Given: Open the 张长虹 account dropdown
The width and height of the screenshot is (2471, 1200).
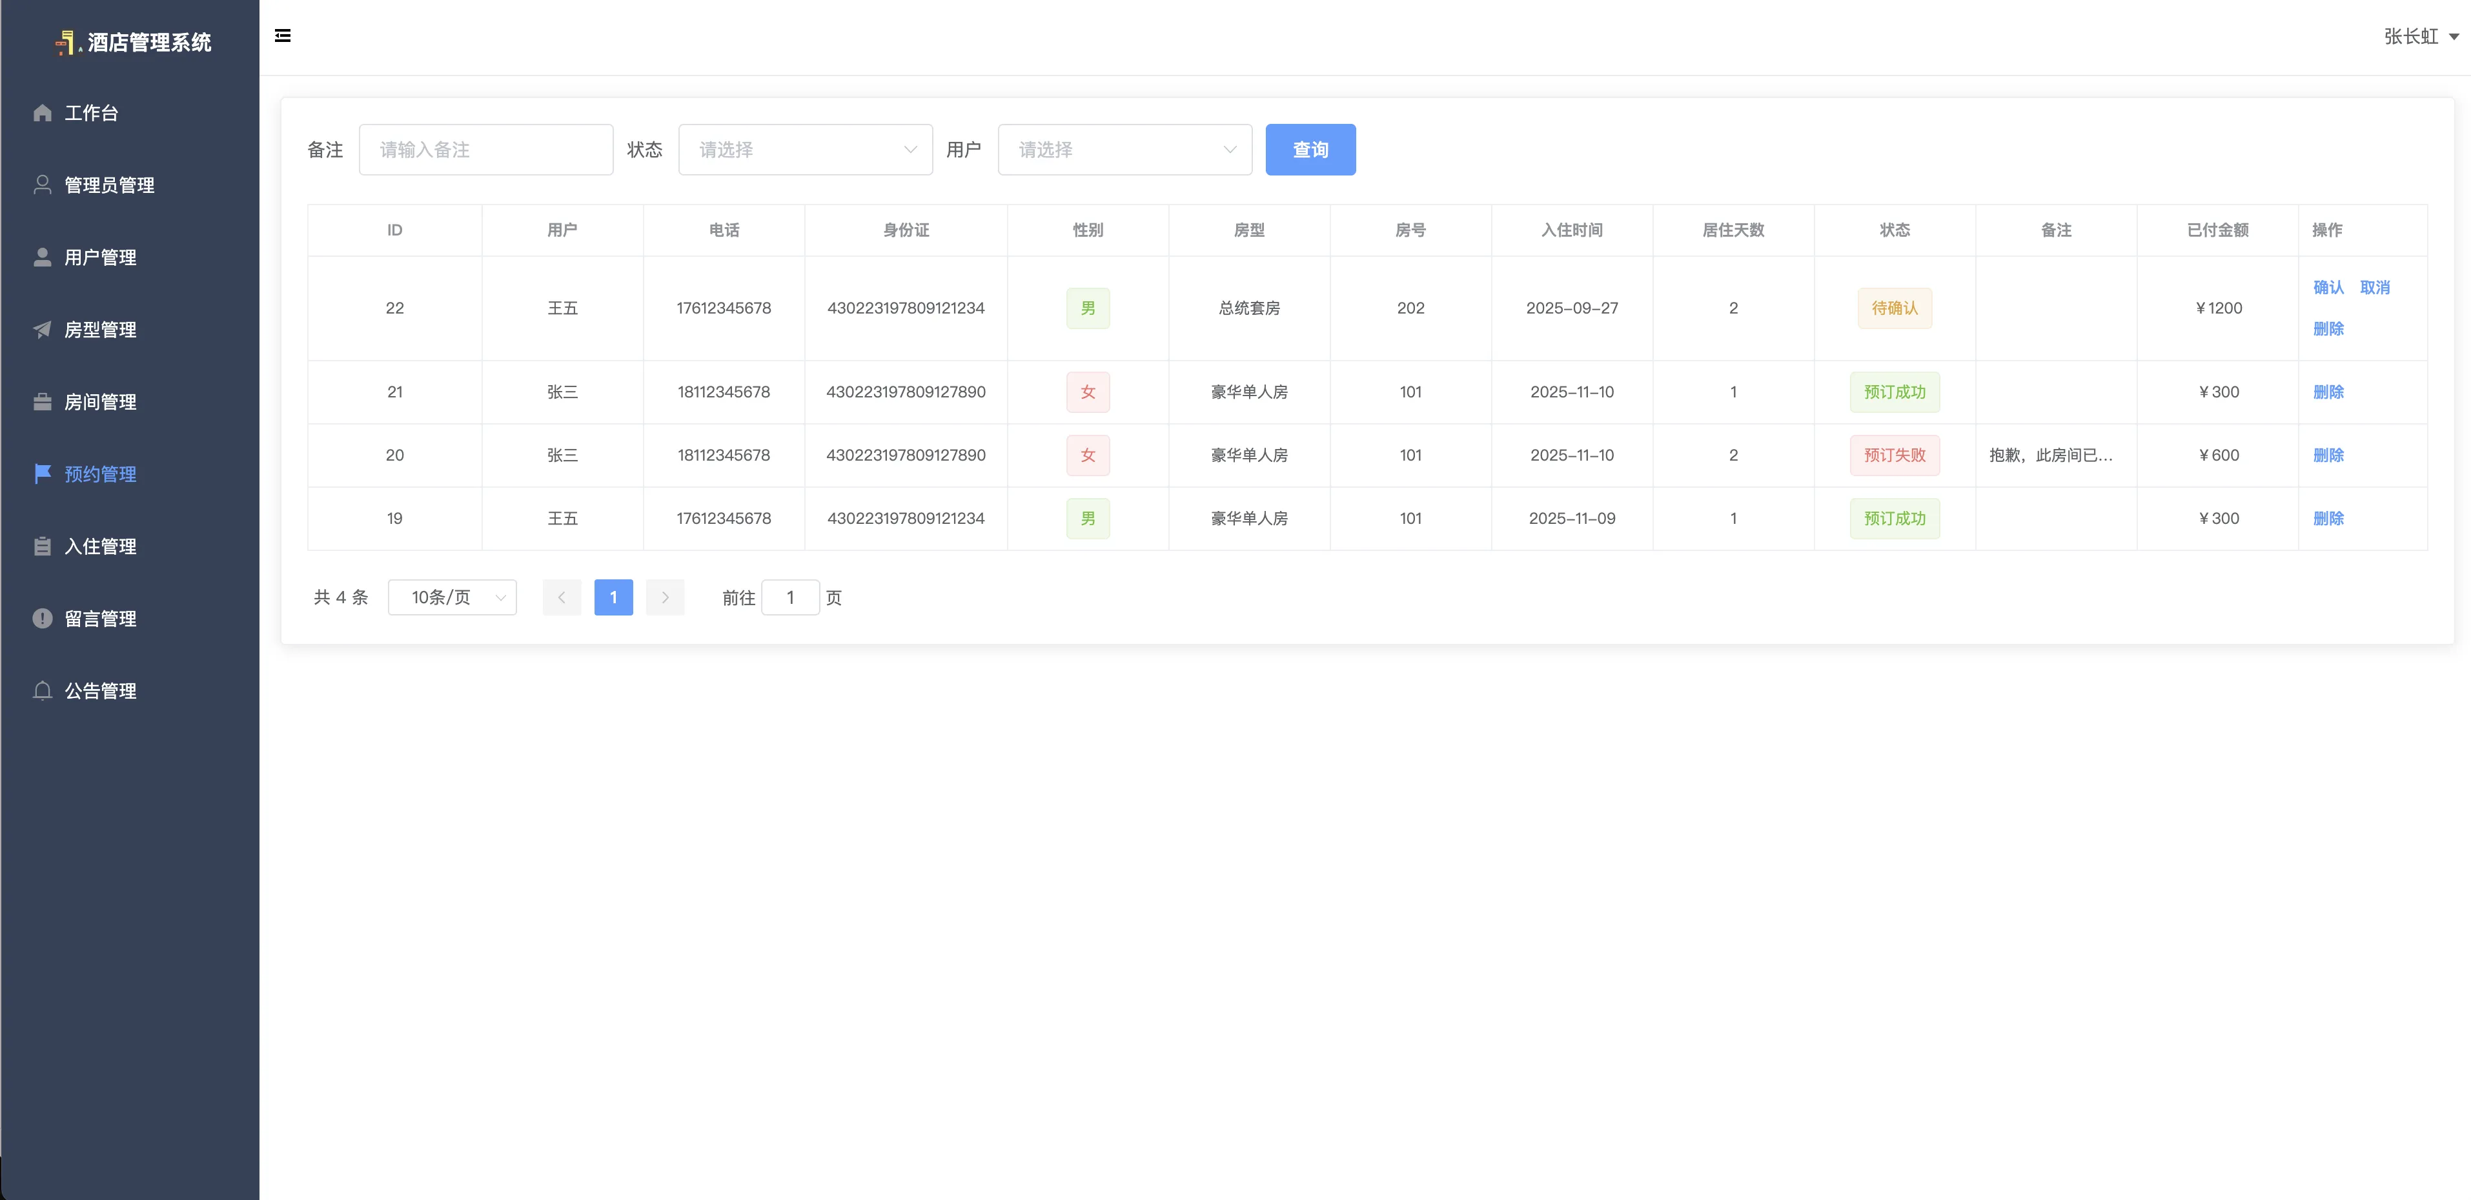Looking at the screenshot, I should tap(2419, 36).
